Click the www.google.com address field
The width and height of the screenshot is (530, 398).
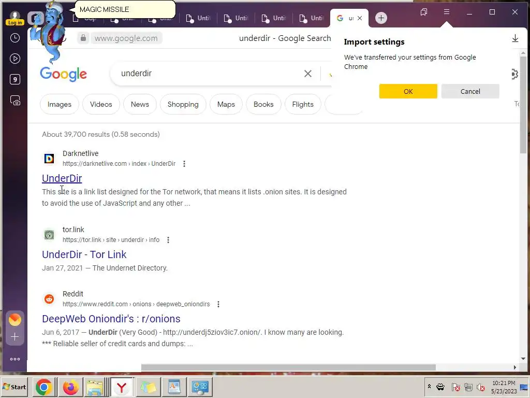126,38
